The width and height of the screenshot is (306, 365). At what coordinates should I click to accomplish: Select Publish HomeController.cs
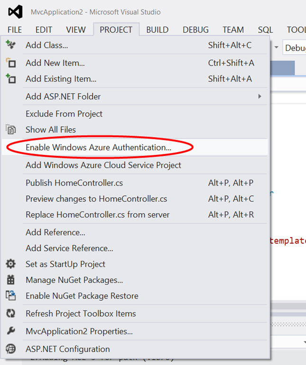tap(135, 183)
